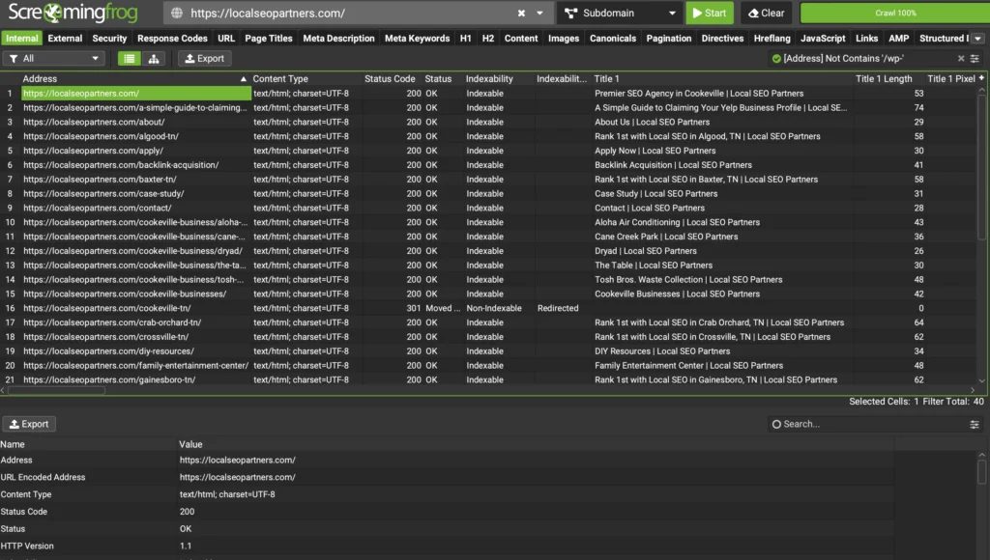Viewport: 990px width, 560px height.
Task: Click the globe icon in the URL bar
Action: [177, 13]
